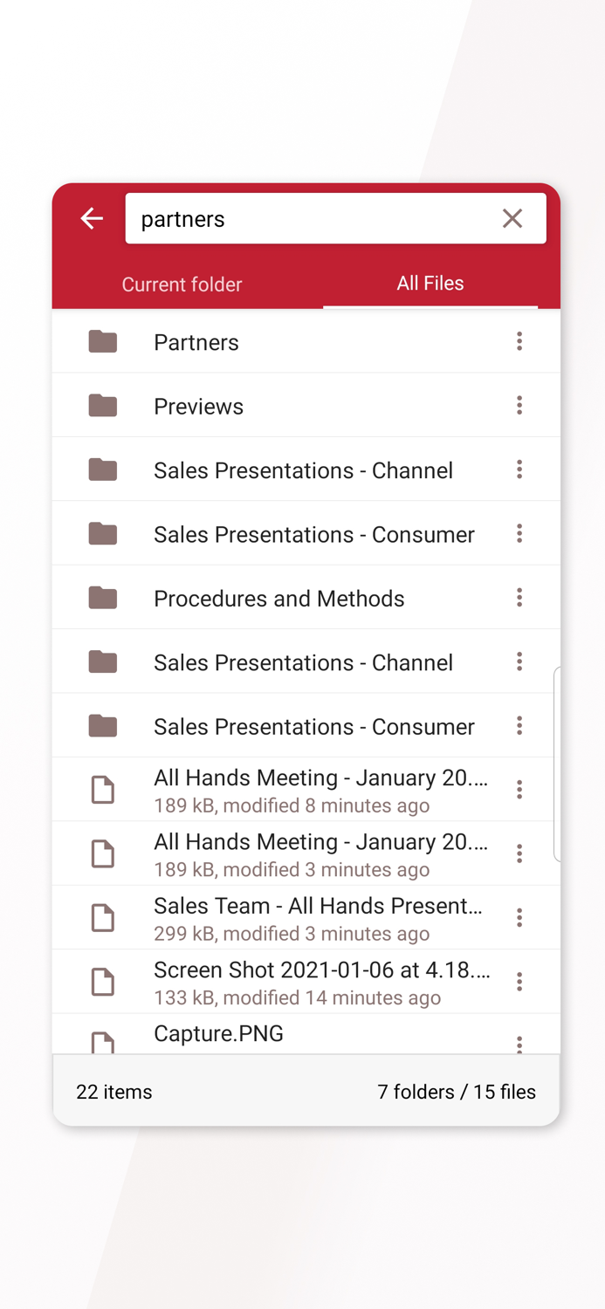This screenshot has width=605, height=1309.
Task: Open more options for Previews folder
Action: 519,406
